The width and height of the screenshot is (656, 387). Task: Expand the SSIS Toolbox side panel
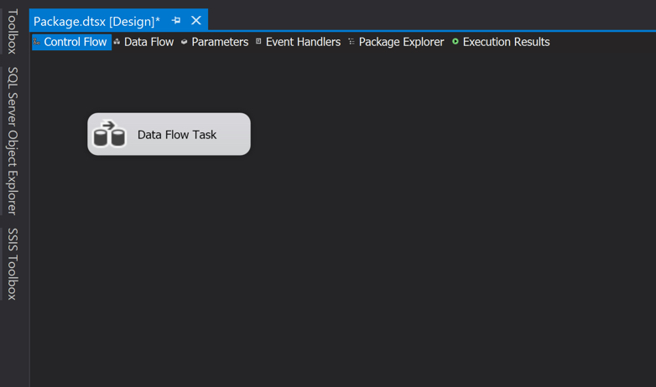click(13, 263)
